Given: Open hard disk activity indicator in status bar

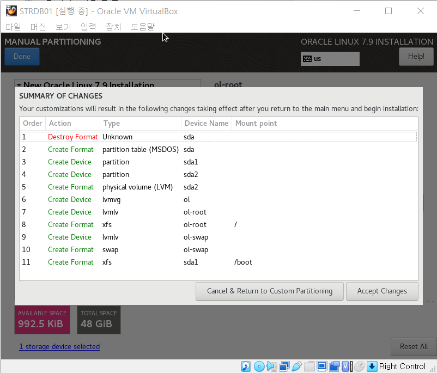Looking at the screenshot, I should coord(246,366).
